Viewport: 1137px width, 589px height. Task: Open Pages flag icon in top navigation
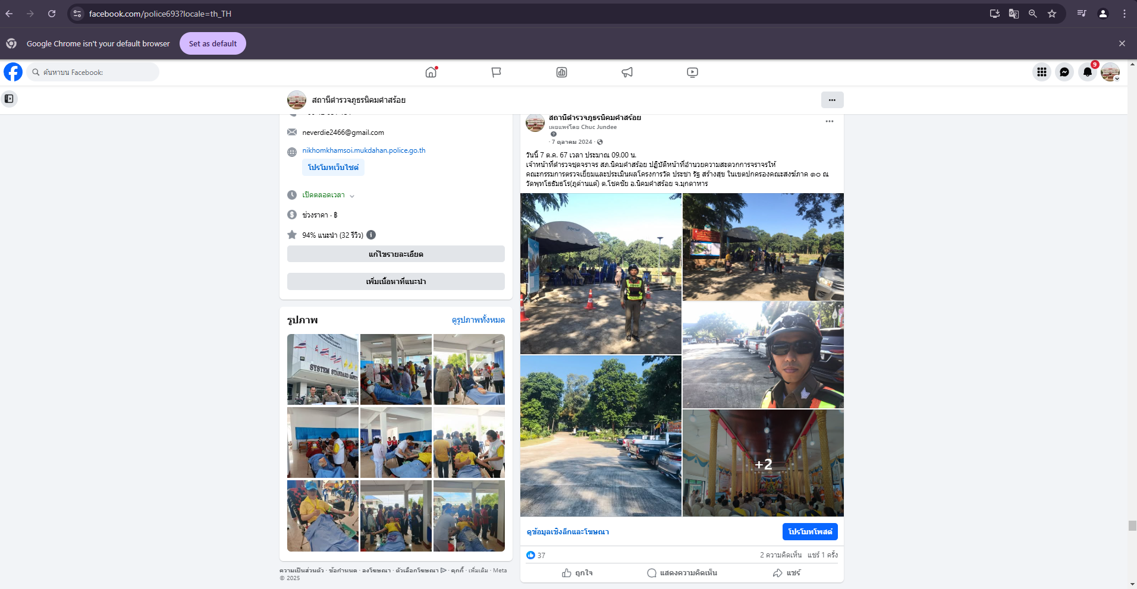[x=496, y=73]
